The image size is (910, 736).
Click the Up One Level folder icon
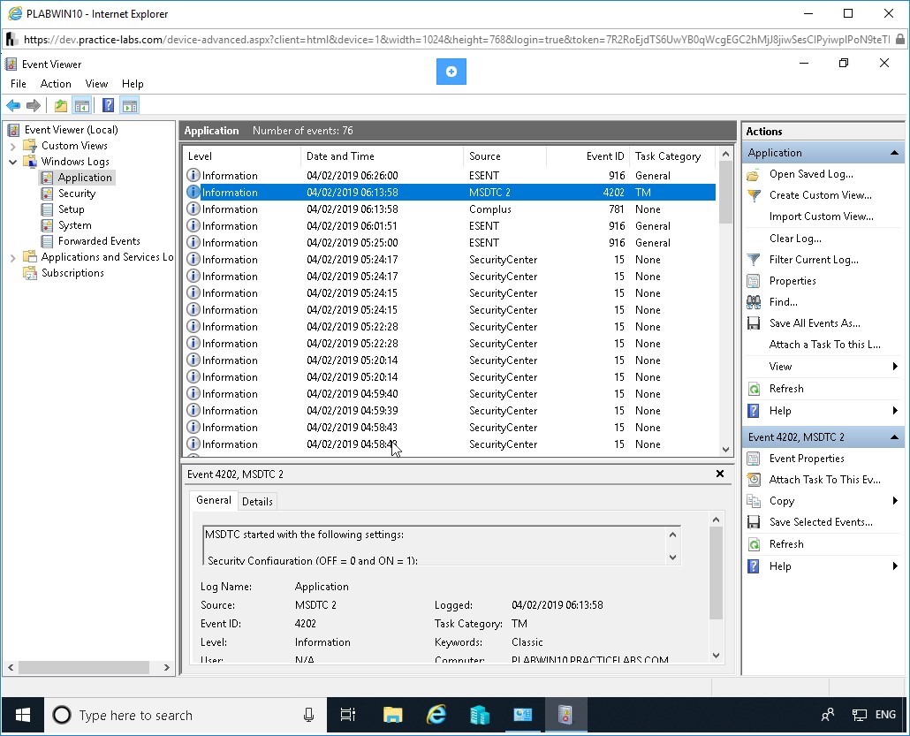coord(60,106)
